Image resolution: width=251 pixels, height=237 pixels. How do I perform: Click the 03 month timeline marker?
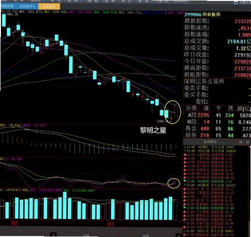pos(110,224)
